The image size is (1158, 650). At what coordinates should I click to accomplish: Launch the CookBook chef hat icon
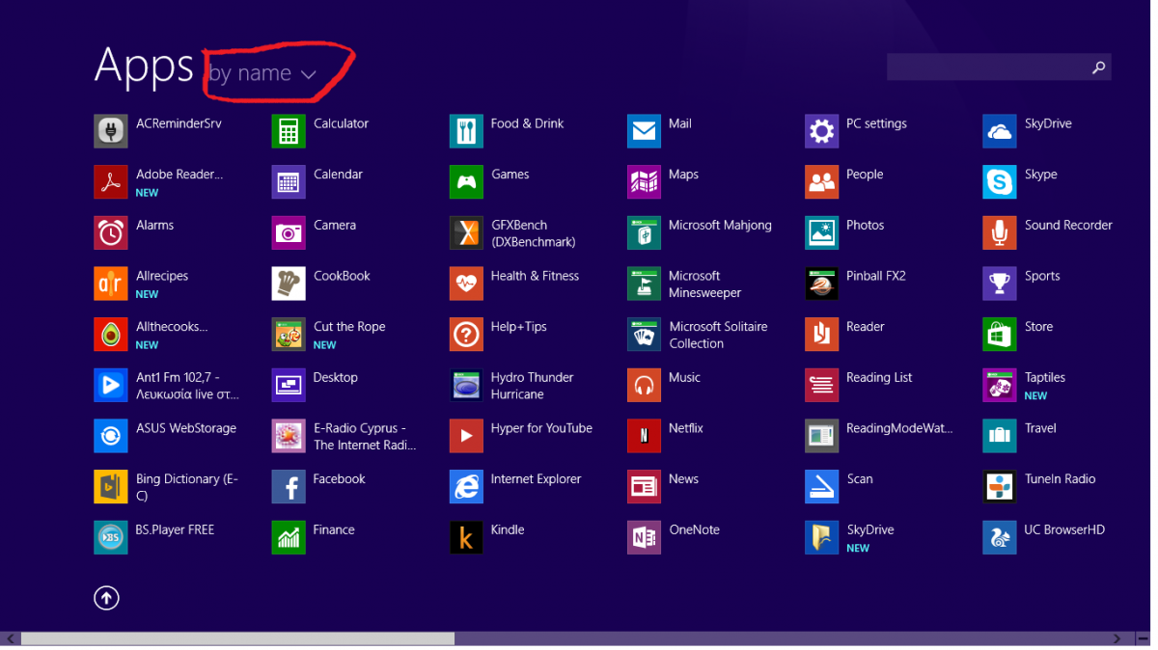pyautogui.click(x=289, y=284)
